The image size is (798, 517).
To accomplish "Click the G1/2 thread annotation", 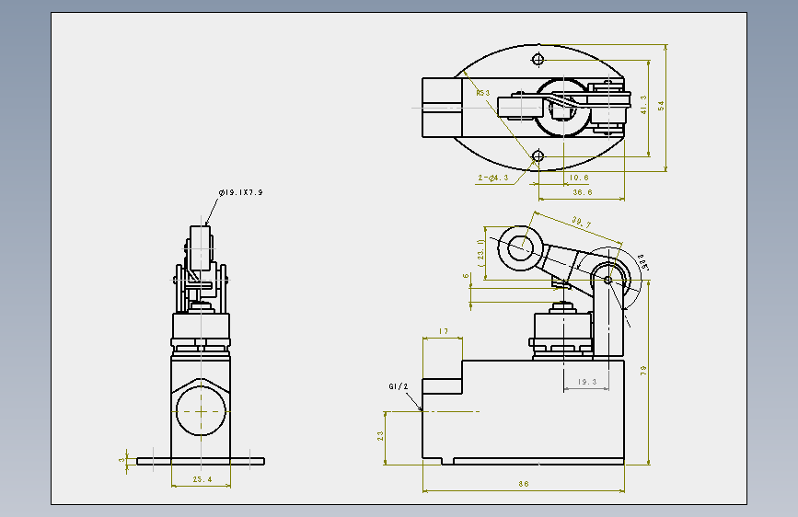I will coord(399,386).
